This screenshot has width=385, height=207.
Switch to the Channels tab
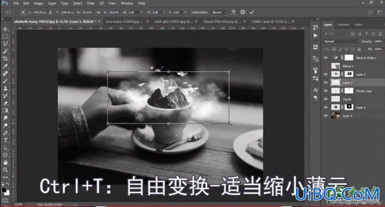click(x=343, y=24)
